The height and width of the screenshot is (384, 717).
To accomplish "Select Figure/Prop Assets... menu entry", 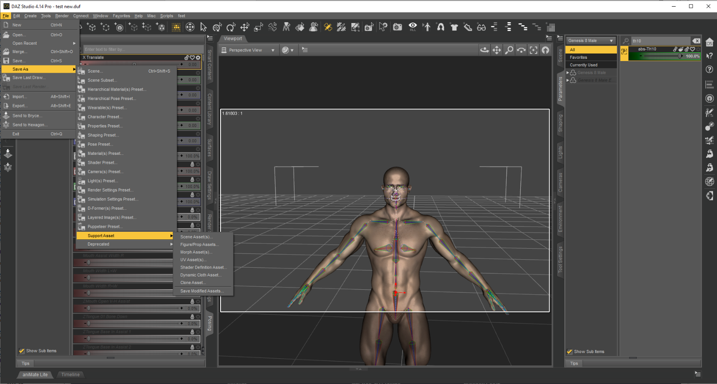I will tap(203, 245).
